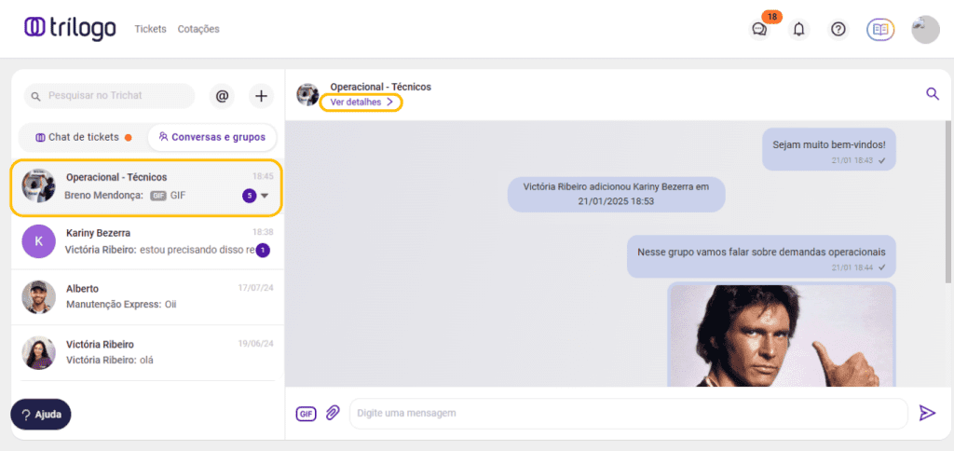This screenshot has height=451, width=954.
Task: Attach a file with the paperclip icon
Action: [333, 414]
